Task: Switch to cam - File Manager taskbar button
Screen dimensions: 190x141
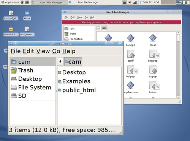Action: 49,2
